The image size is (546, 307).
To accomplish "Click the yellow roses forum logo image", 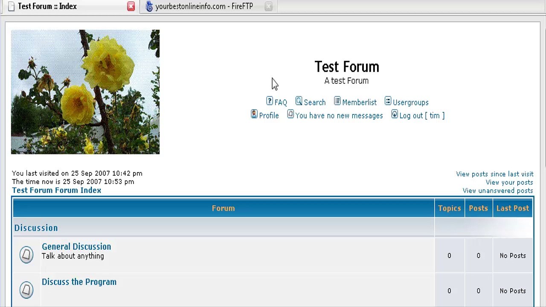I will click(x=85, y=92).
